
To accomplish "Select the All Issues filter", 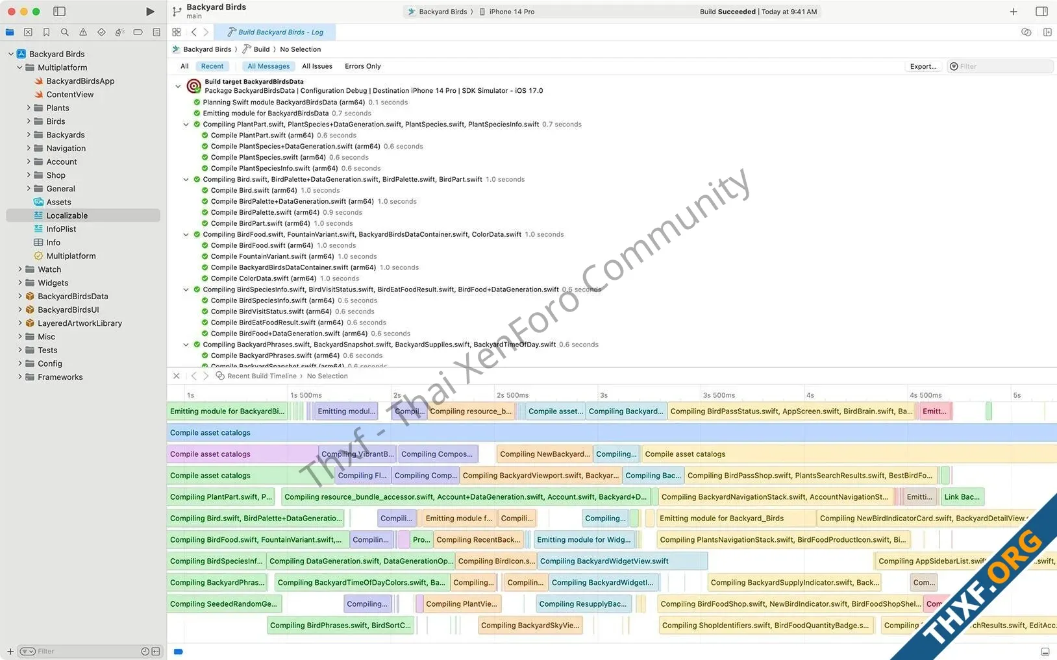I will click(317, 66).
